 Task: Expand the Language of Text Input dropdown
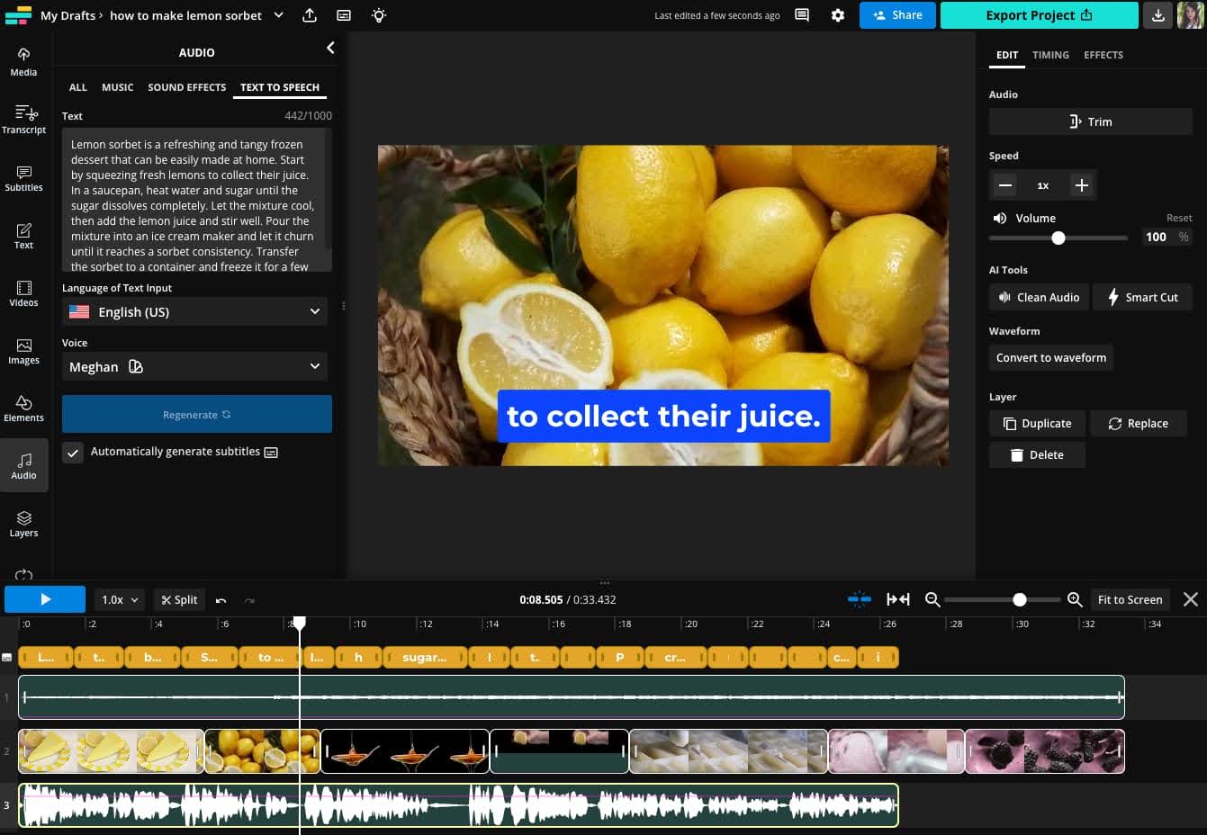pyautogui.click(x=194, y=312)
